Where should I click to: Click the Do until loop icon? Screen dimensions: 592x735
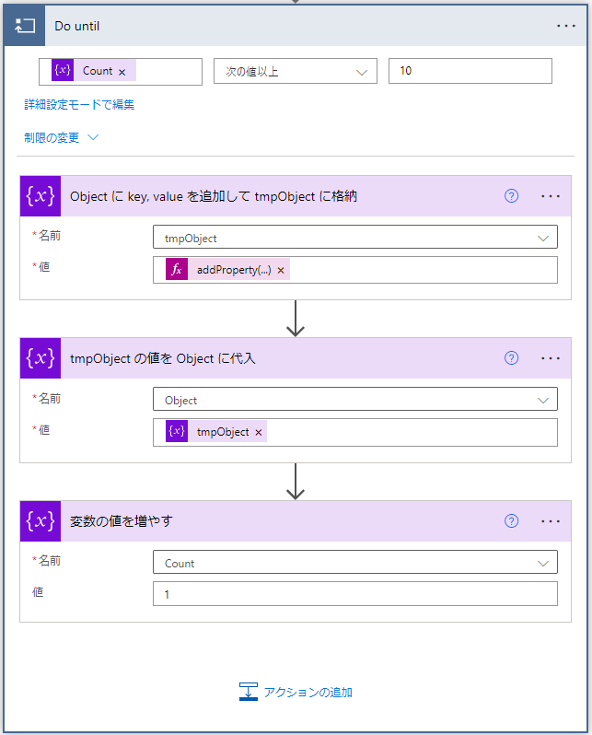click(x=24, y=26)
